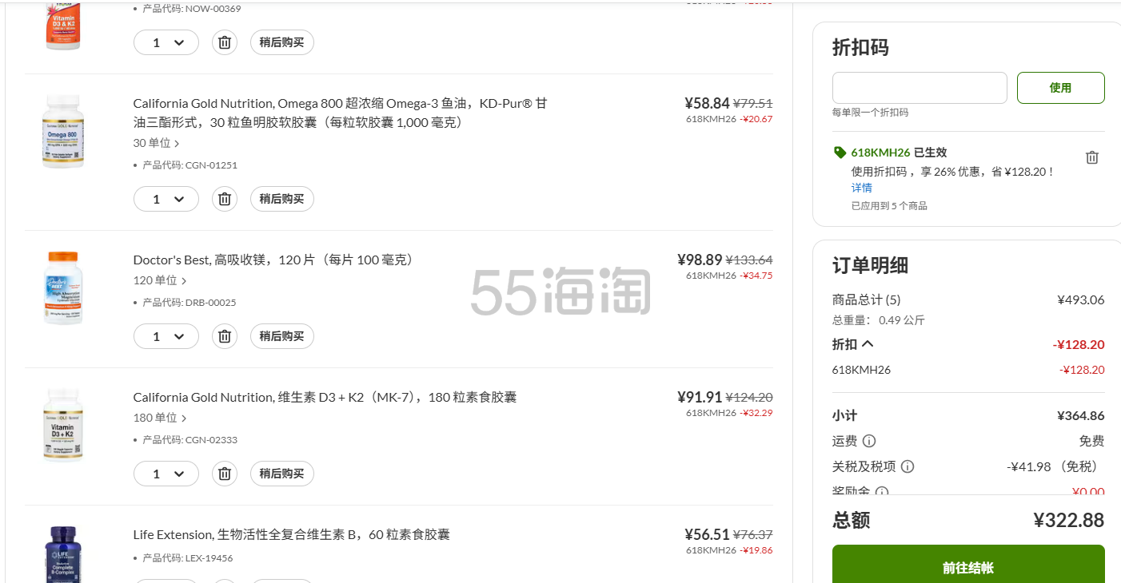Select product code text NOW-00369
1121x583 pixels.
pyautogui.click(x=213, y=9)
